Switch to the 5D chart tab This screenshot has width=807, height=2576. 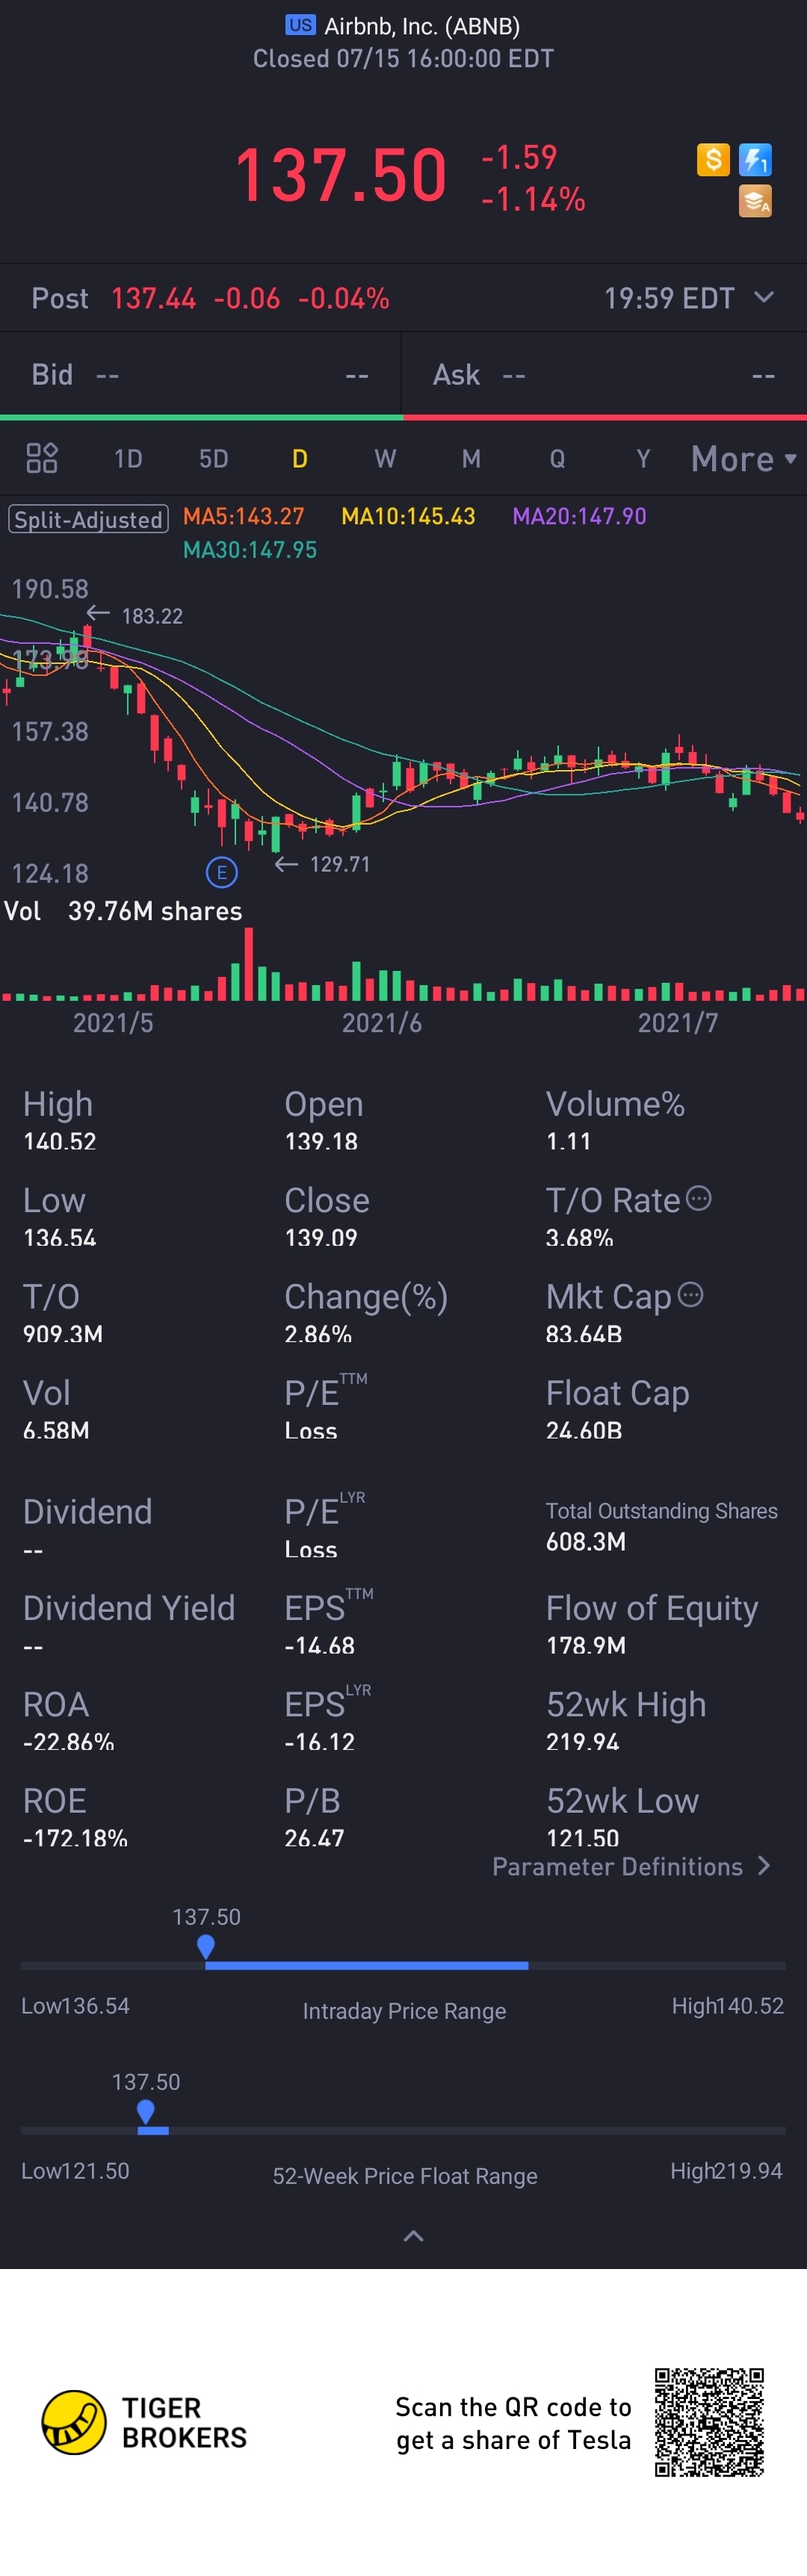(214, 459)
